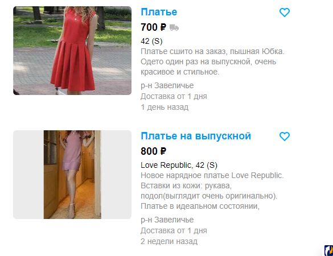Open the pink dress photo thumbnail
This screenshot has height=256, width=333.
[72, 175]
